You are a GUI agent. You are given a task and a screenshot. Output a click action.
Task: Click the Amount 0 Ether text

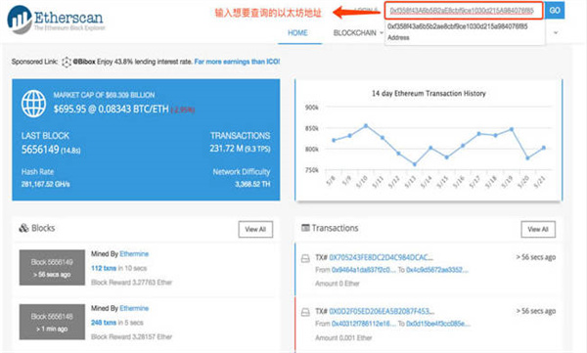(x=338, y=284)
